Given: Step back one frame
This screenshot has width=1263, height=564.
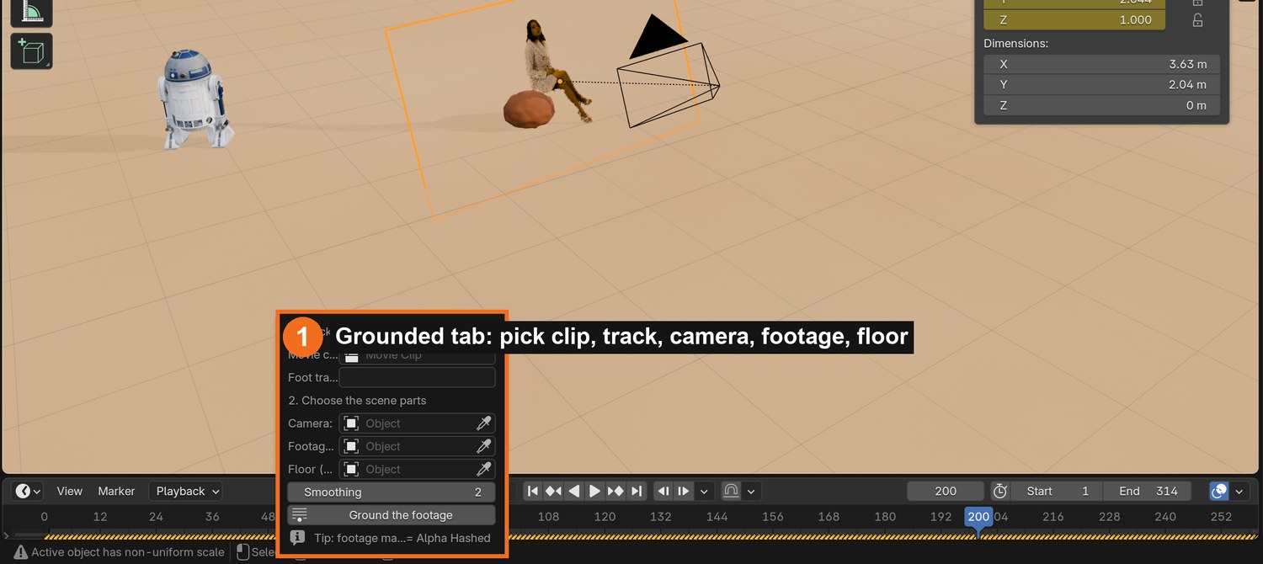Looking at the screenshot, I should coord(663,491).
